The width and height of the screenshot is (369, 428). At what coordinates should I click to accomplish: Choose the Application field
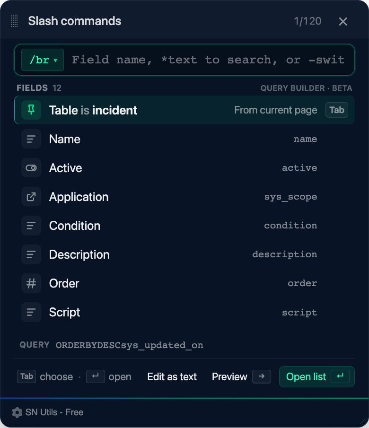point(184,197)
